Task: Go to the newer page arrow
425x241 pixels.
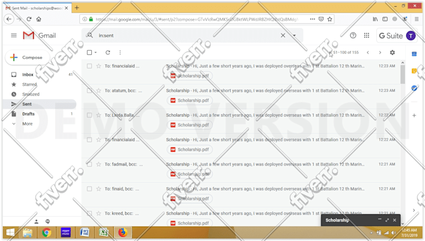Action: (367, 52)
